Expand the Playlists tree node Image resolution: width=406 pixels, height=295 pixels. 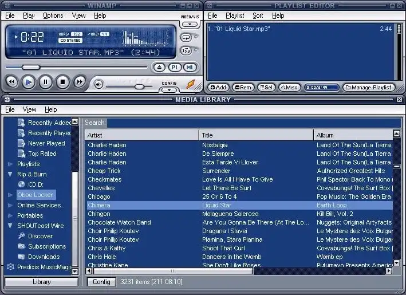click(x=10, y=164)
